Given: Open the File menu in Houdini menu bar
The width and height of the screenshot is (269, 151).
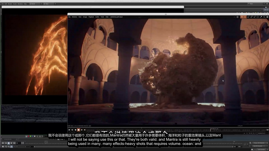Looking at the screenshot, I should point(3,4).
